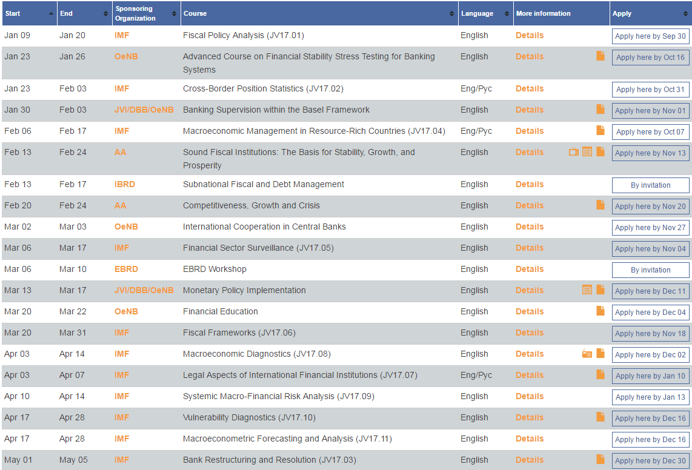Viewport: 692px width, 470px height.
Task: Click Apply here by Oct 31 button
Action: tap(651, 90)
